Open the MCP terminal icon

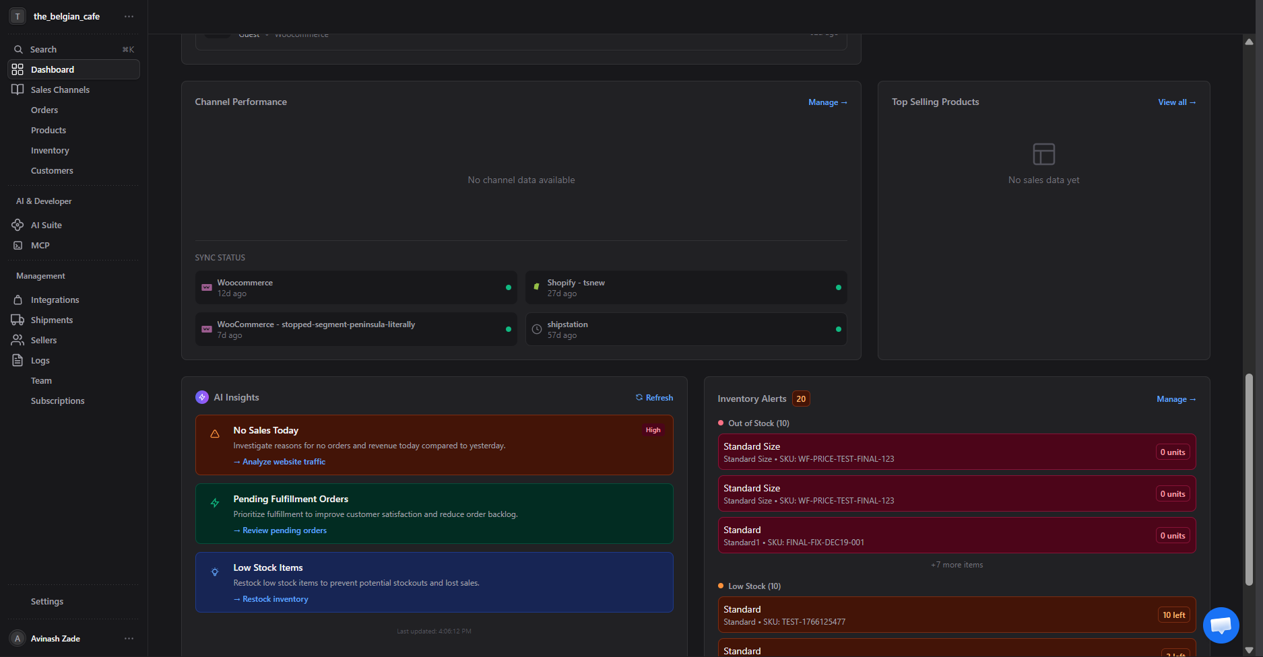[18, 246]
